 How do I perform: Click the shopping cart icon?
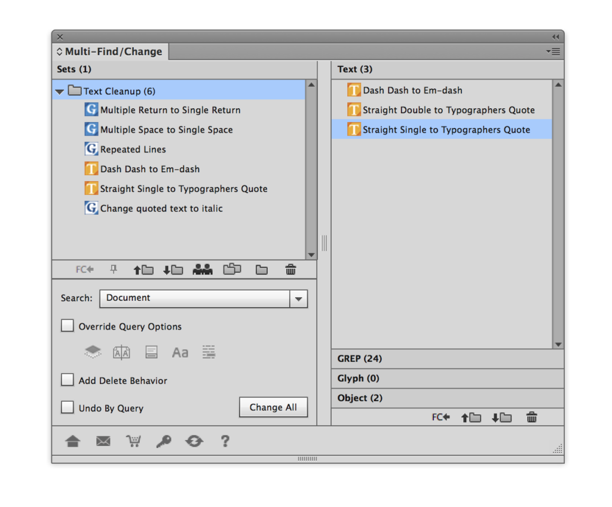tap(133, 441)
